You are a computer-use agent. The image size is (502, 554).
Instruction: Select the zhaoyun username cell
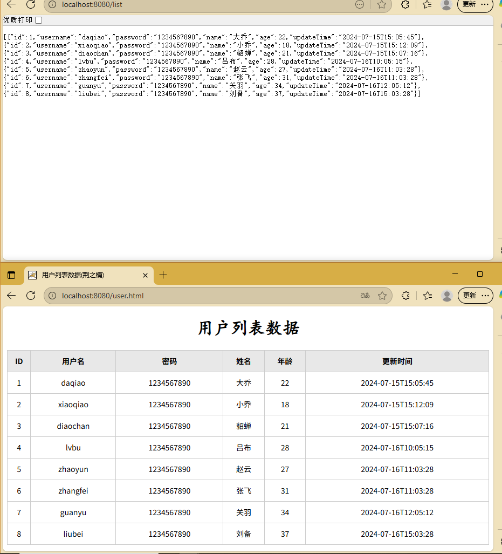pos(73,469)
